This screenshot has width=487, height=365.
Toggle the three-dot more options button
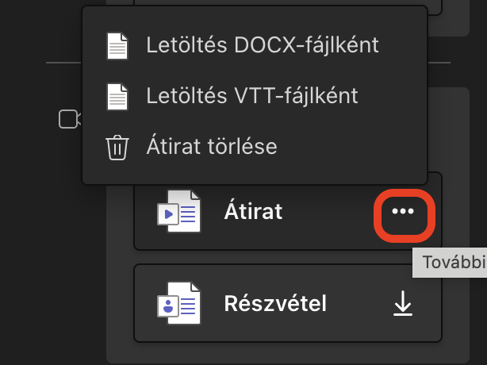[x=403, y=211]
